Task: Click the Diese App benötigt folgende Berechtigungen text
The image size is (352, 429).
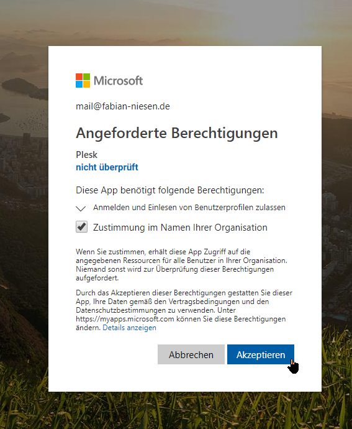Action: [x=169, y=190]
